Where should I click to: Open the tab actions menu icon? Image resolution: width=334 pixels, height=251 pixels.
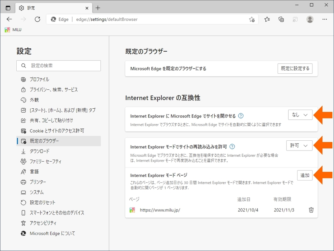coord(8,8)
